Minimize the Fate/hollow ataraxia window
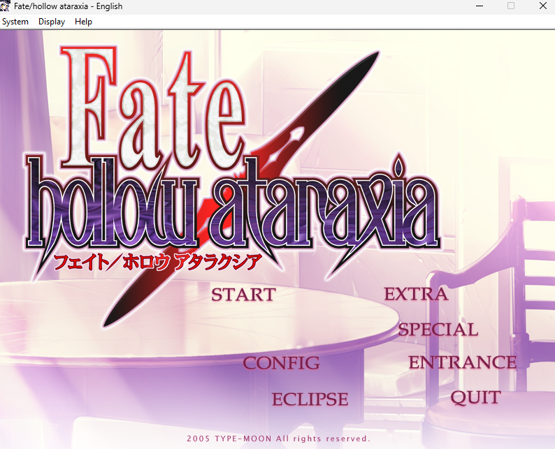This screenshot has width=555, height=449. click(480, 6)
